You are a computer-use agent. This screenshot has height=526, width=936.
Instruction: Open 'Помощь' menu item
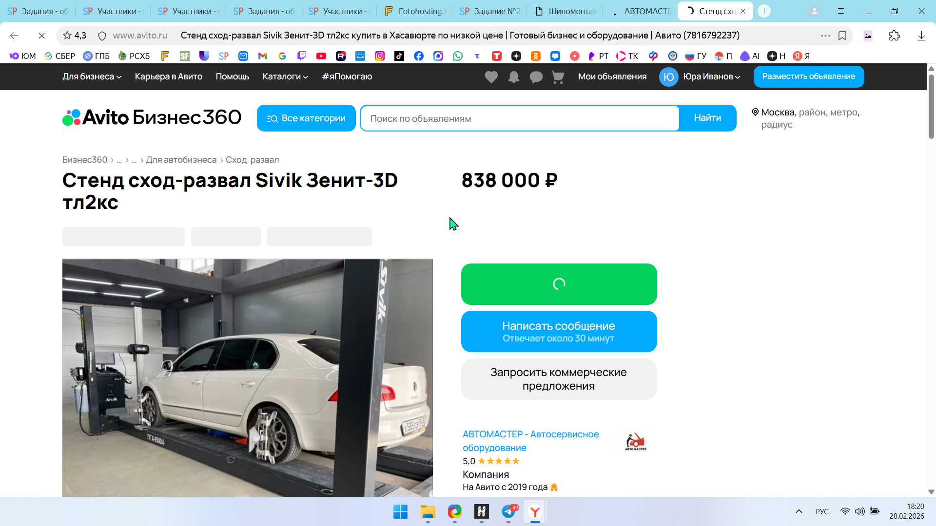point(232,76)
